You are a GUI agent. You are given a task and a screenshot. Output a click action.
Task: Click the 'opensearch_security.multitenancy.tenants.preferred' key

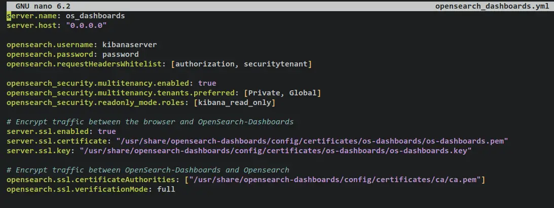coord(121,93)
